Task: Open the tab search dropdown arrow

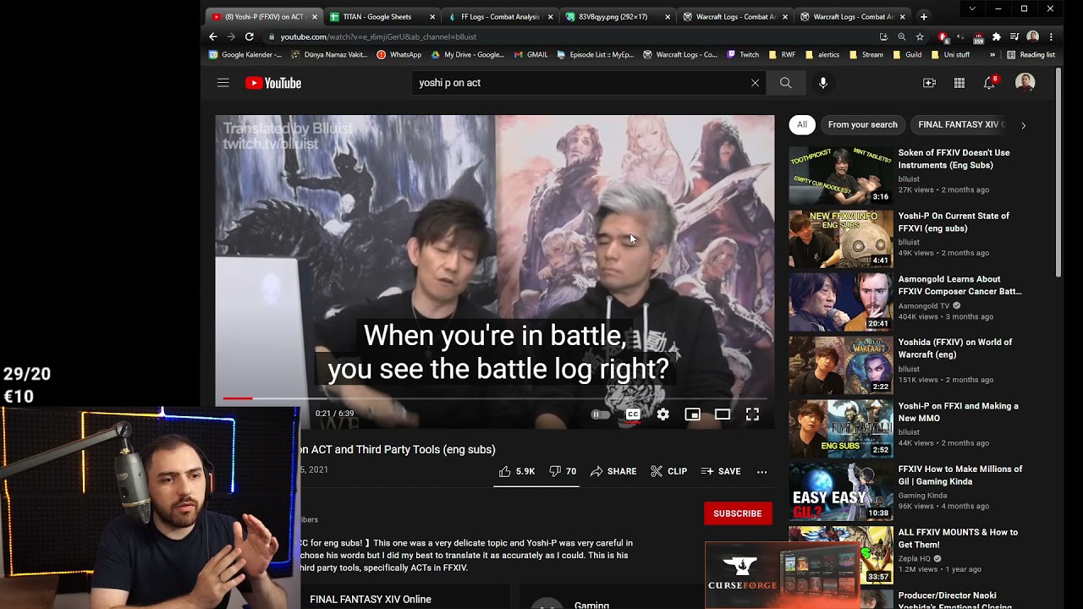Action: click(971, 8)
